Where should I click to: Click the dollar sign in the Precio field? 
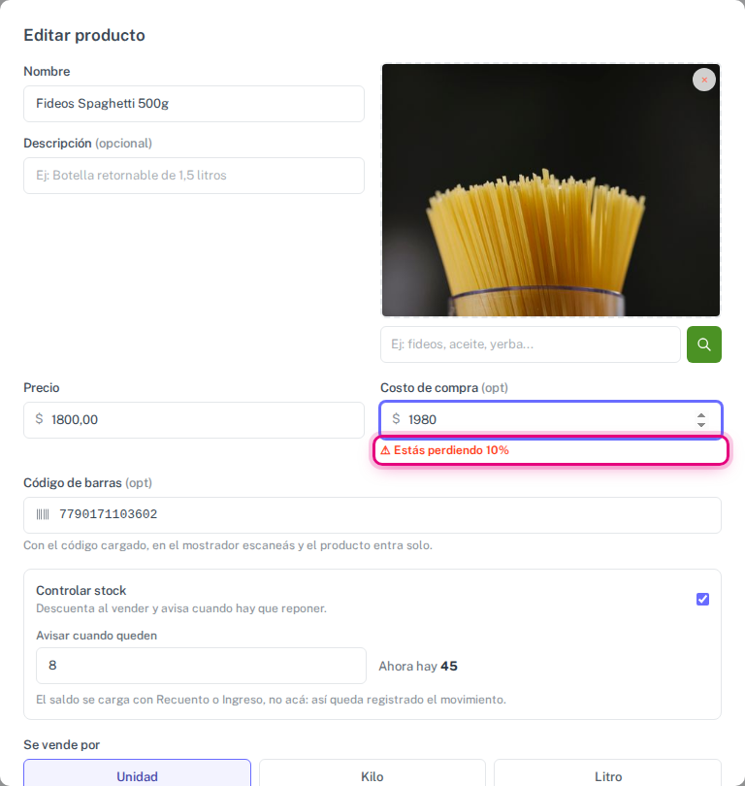(x=39, y=418)
